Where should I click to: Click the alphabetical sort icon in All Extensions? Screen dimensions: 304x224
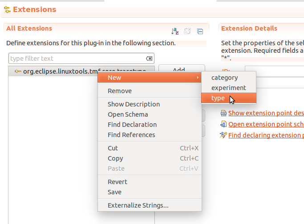click(x=175, y=31)
